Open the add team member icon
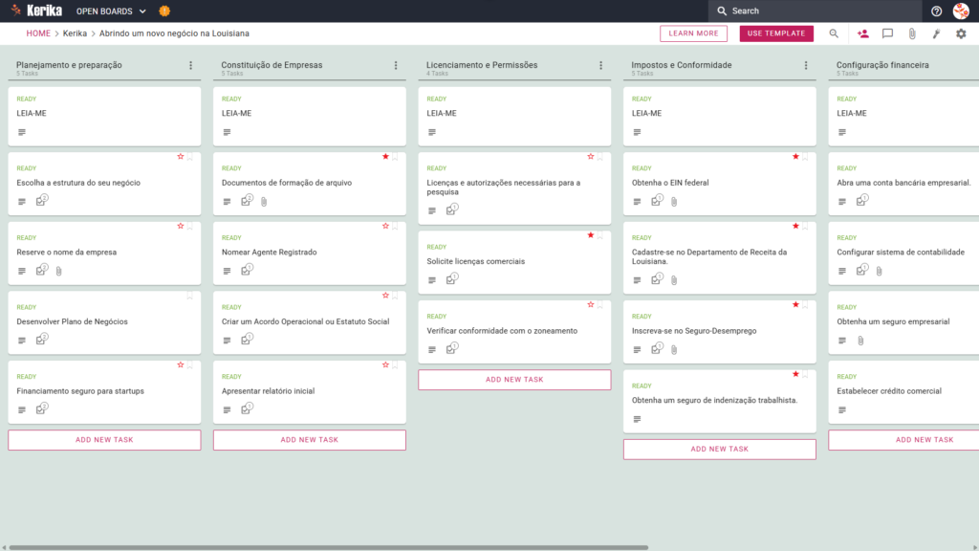979x551 pixels. pyautogui.click(x=863, y=33)
